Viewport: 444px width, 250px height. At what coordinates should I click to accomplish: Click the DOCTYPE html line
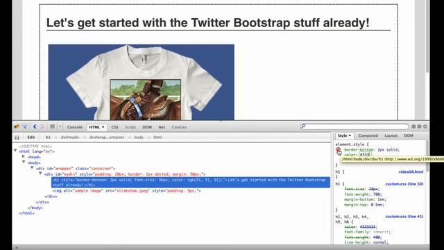(x=35, y=147)
